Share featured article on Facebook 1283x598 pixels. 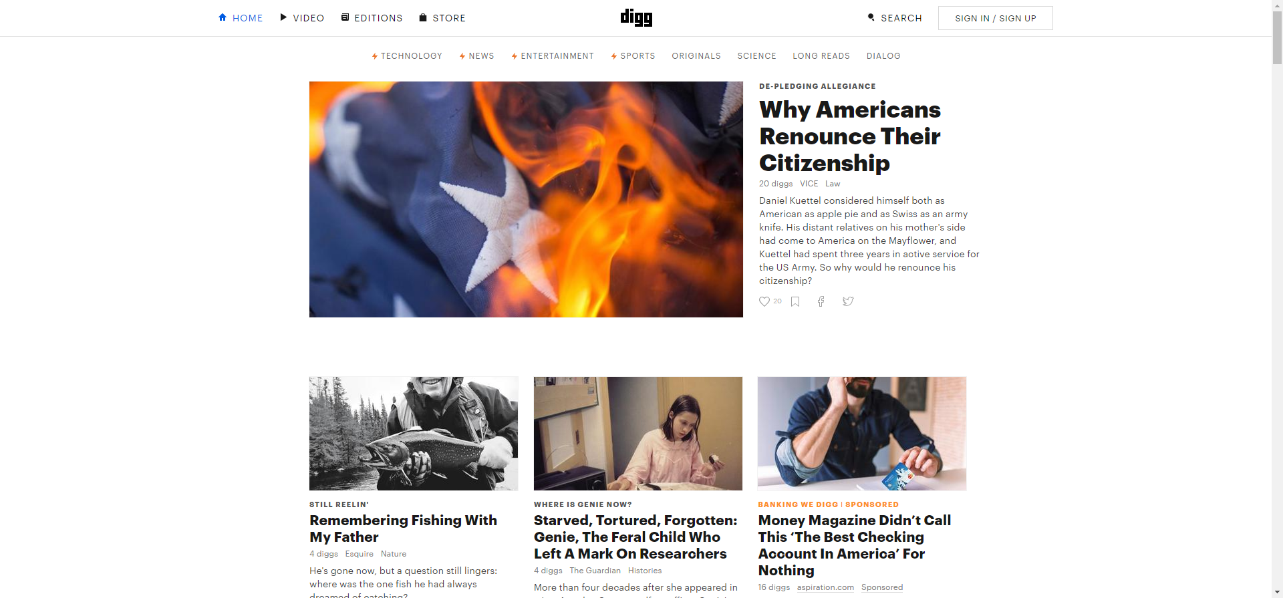(821, 301)
